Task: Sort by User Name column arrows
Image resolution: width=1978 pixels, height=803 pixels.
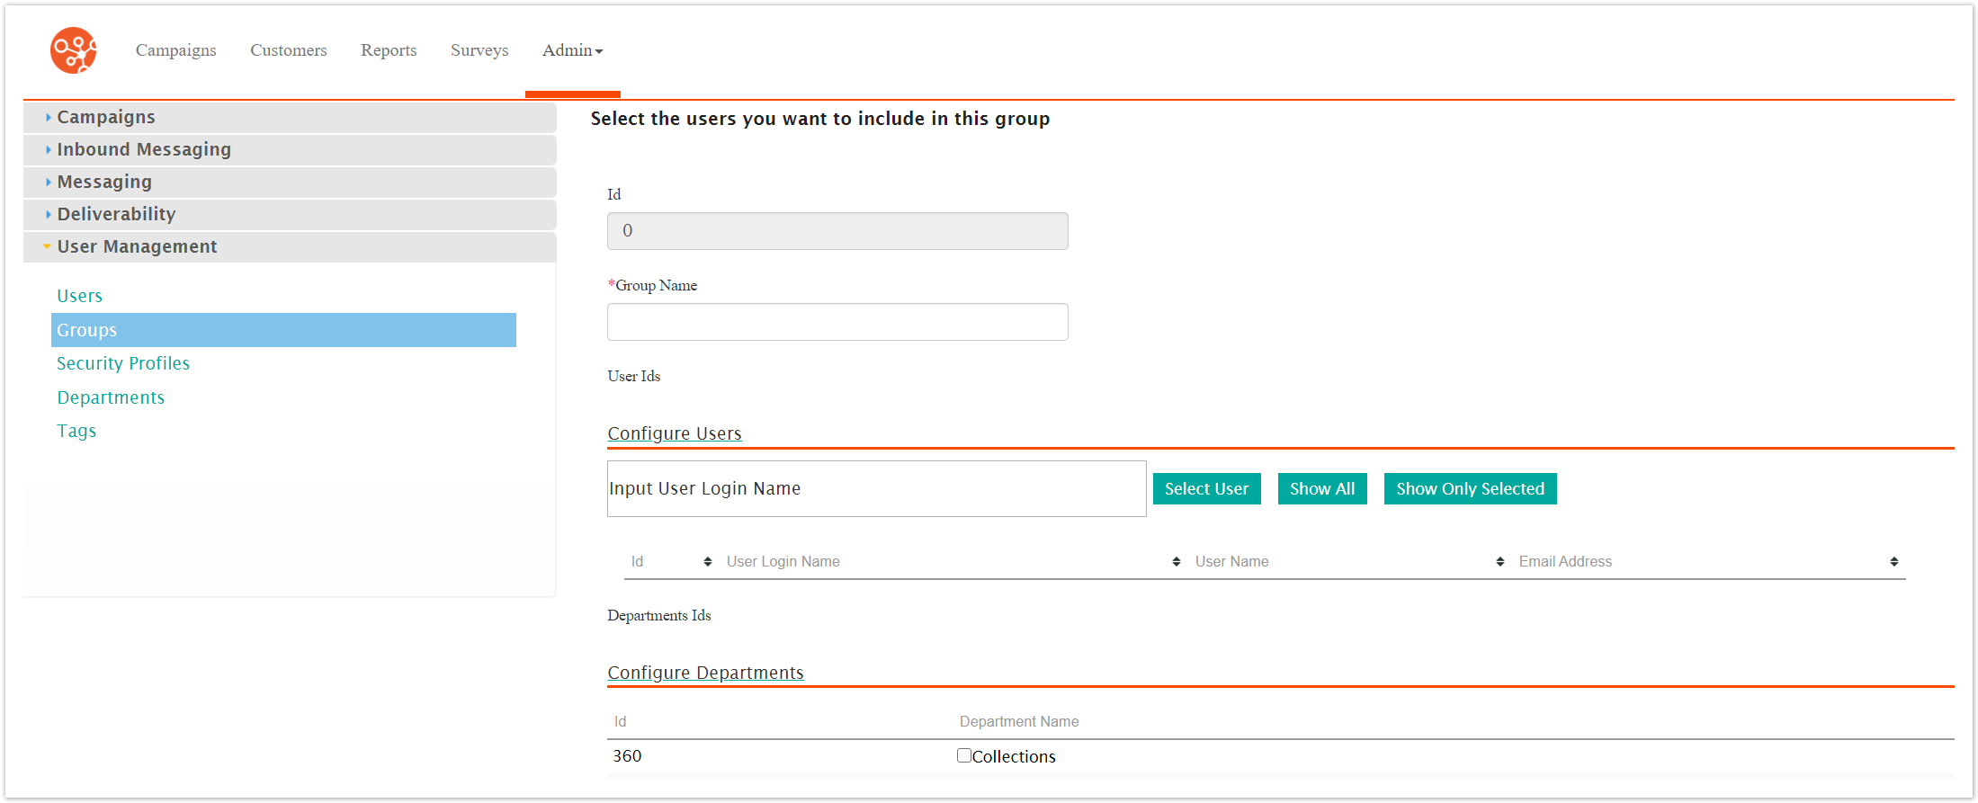Action: point(1499,562)
